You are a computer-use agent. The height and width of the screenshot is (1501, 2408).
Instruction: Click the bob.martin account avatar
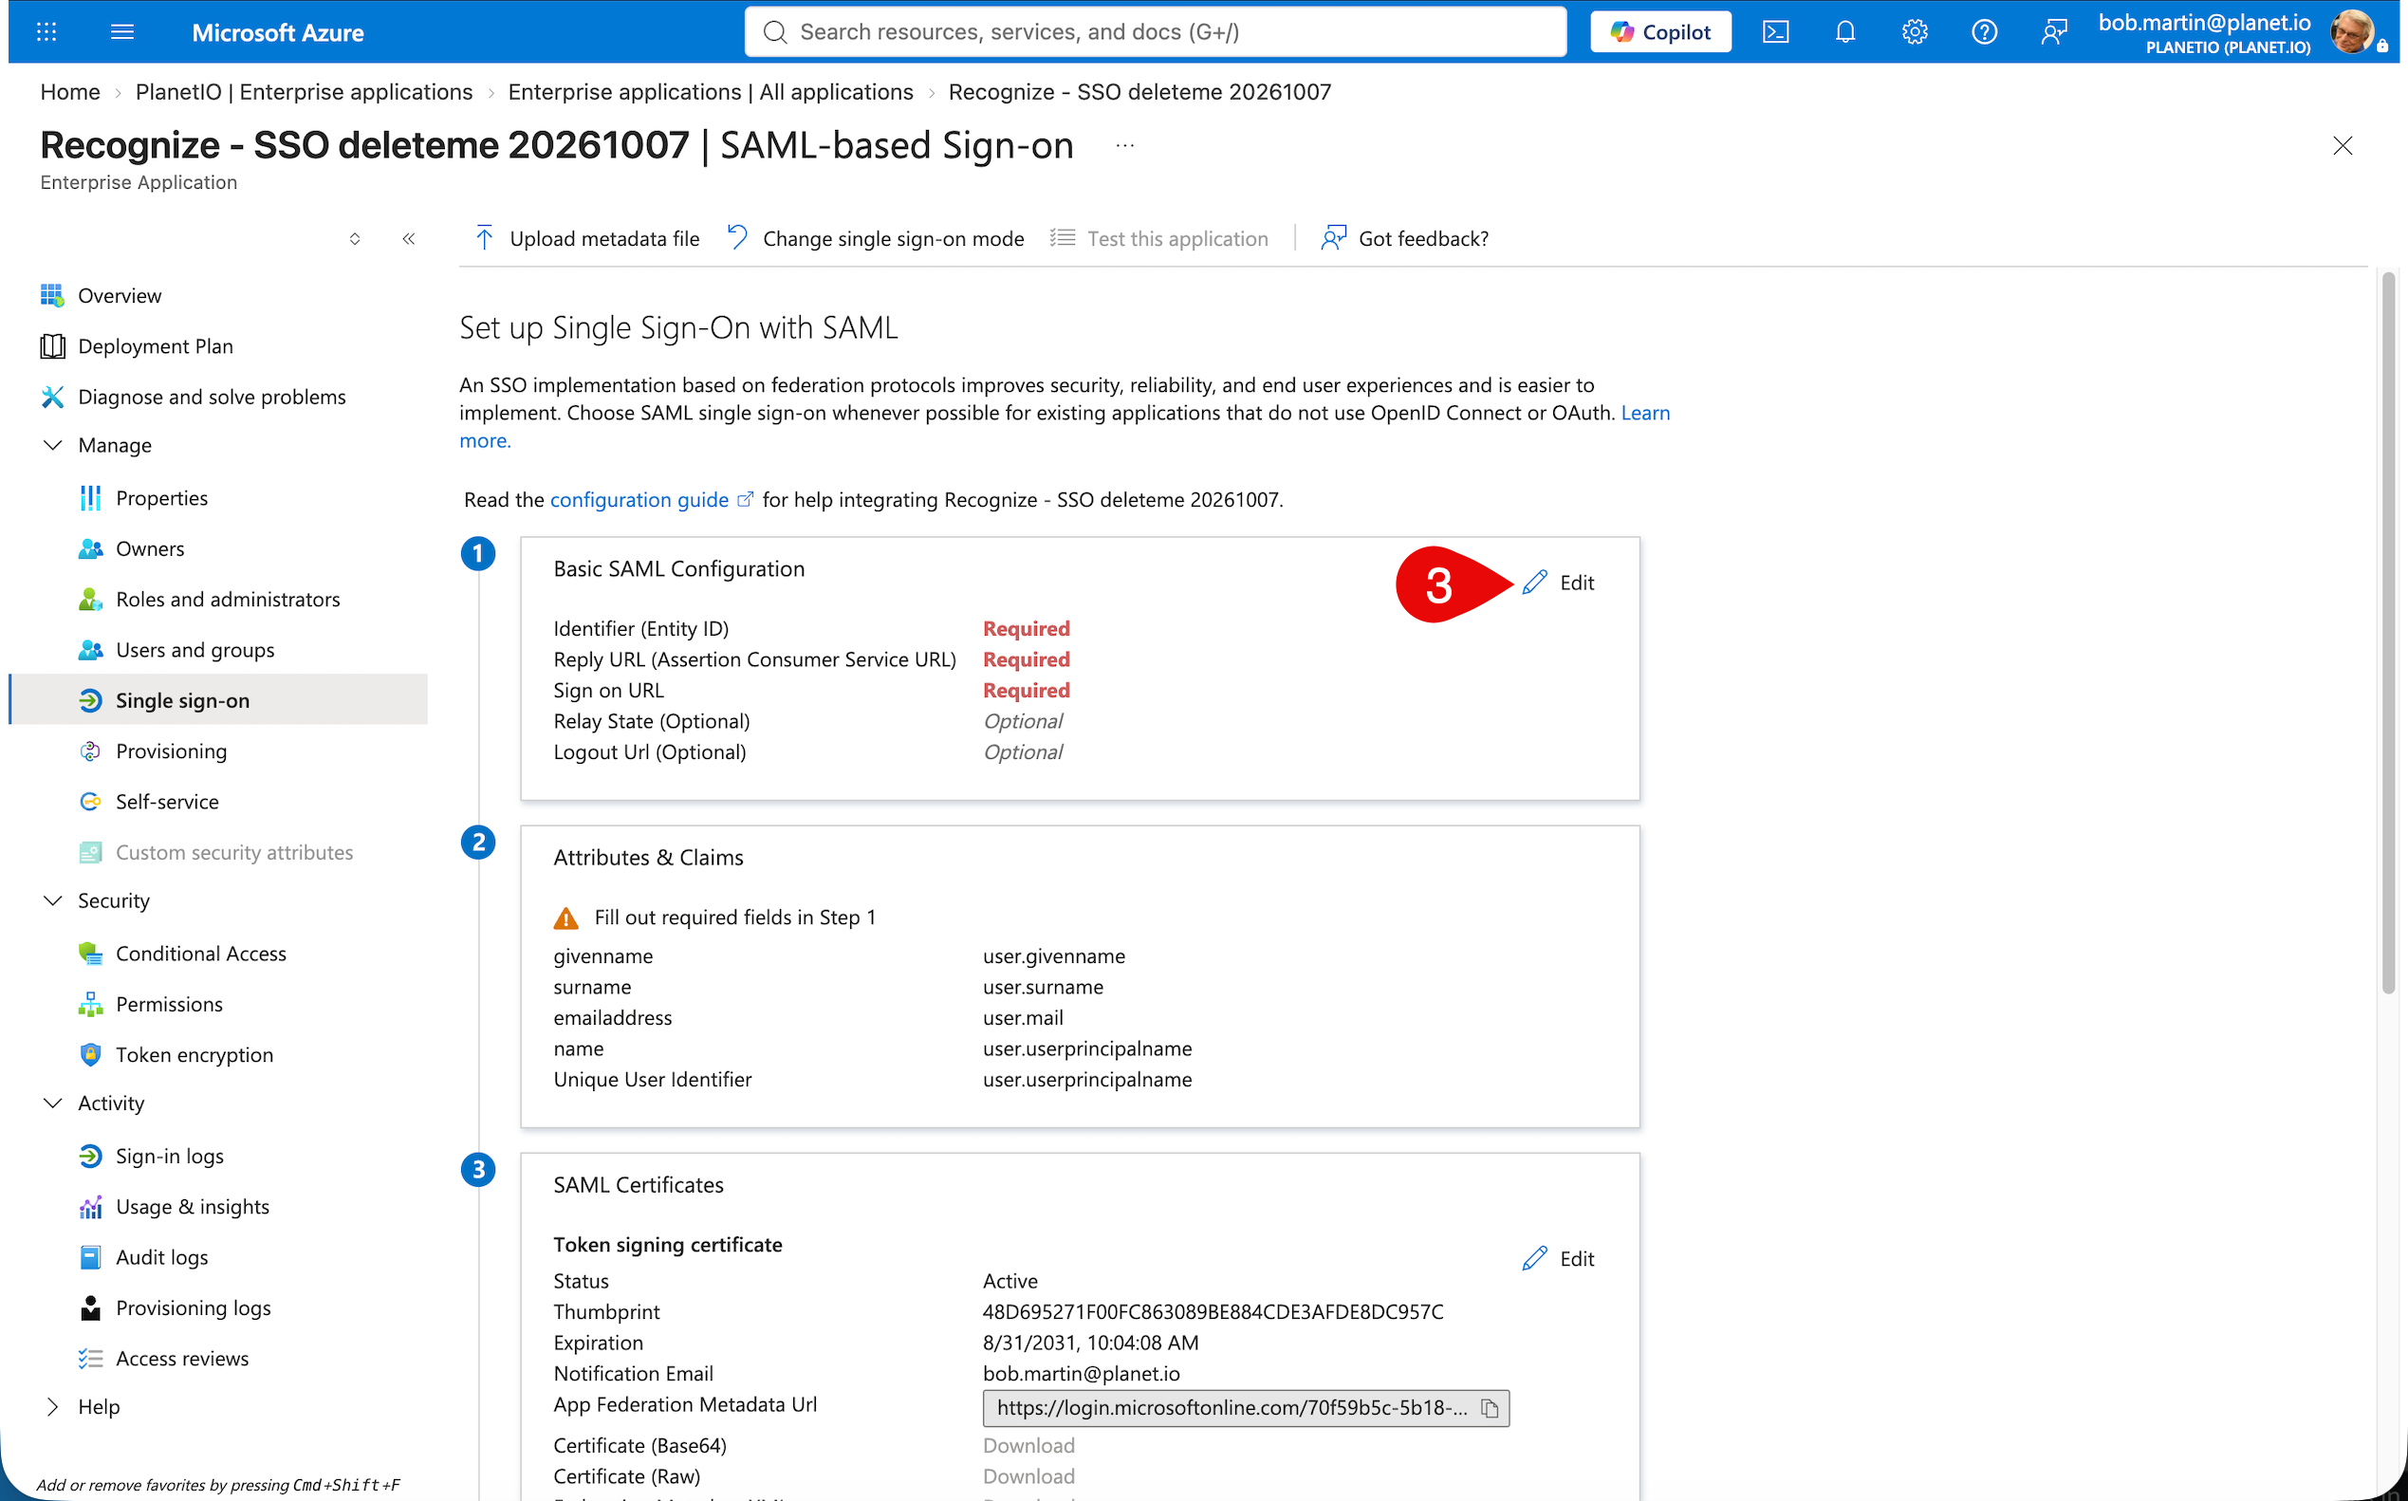click(x=2353, y=31)
